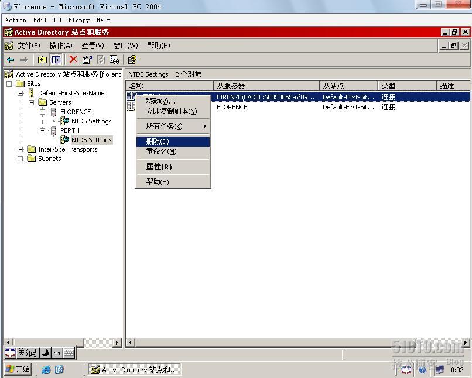
Task: Select the FIRENZE\0ADEL connection row text
Action: pyautogui.click(x=265, y=97)
